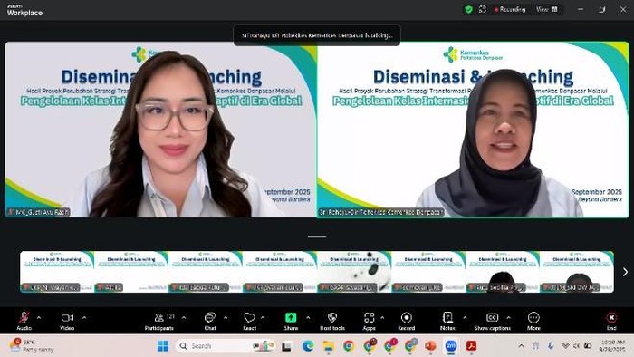The height and width of the screenshot is (357, 634).
Task: Expand reactions arrow beside React
Action: [263, 318]
